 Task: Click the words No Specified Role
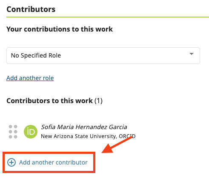coord(36,55)
